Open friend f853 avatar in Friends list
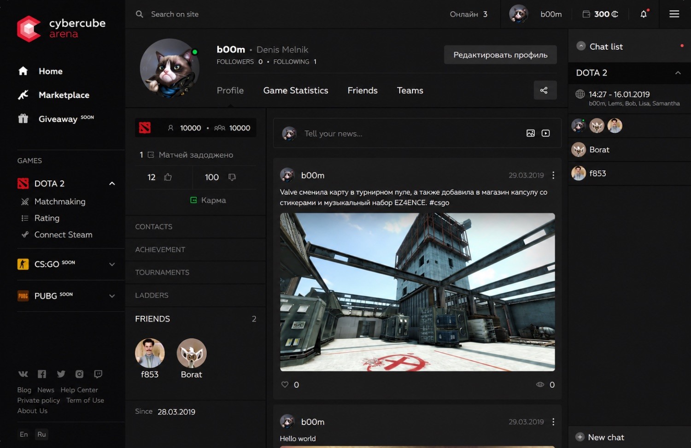Image resolution: width=691 pixels, height=448 pixels. coord(150,353)
